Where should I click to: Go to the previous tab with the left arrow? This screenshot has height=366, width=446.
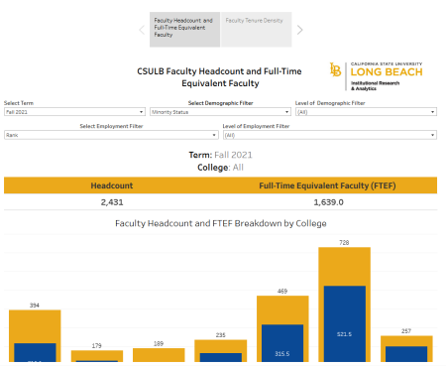pos(142,30)
